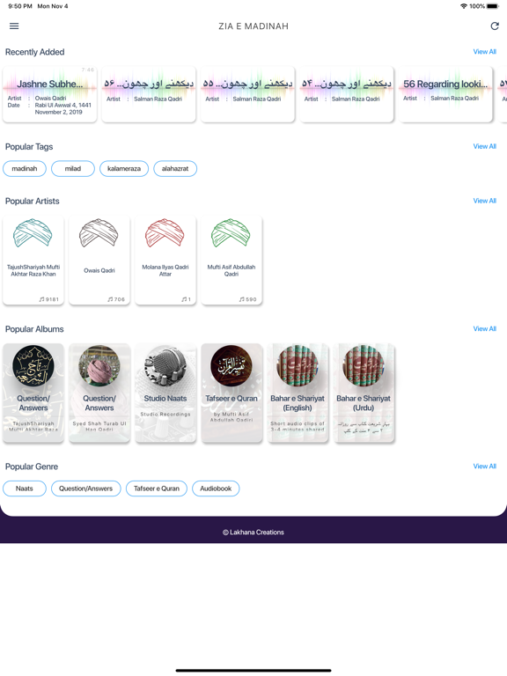The height and width of the screenshot is (676, 507).
Task: Open Bahar e Shariyat (Urdu) album
Action: [364, 393]
